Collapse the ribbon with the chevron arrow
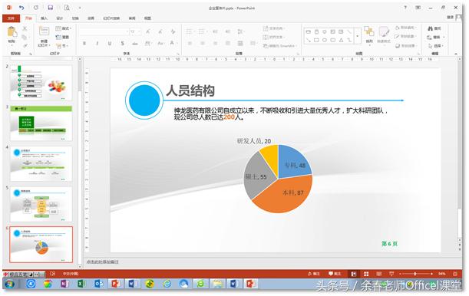The image size is (469, 296). (456, 54)
